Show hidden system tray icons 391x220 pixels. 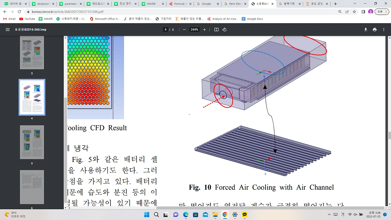pyautogui.click(x=329, y=214)
